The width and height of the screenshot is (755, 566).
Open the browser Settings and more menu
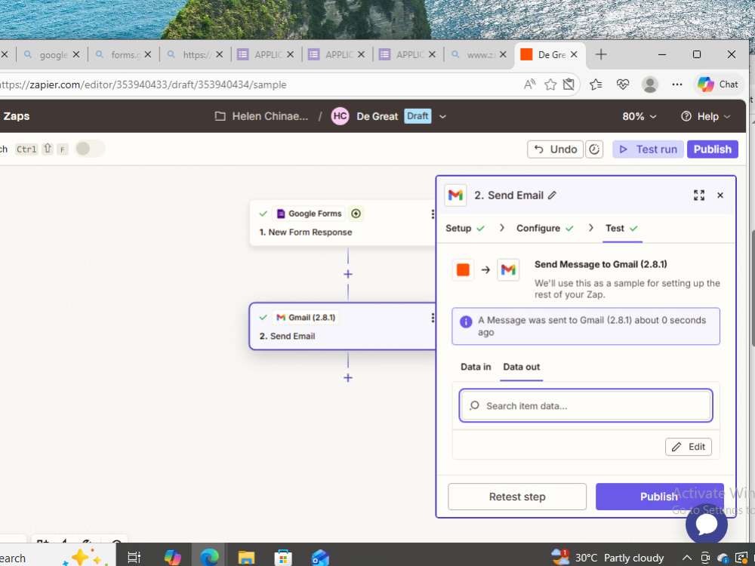(677, 85)
